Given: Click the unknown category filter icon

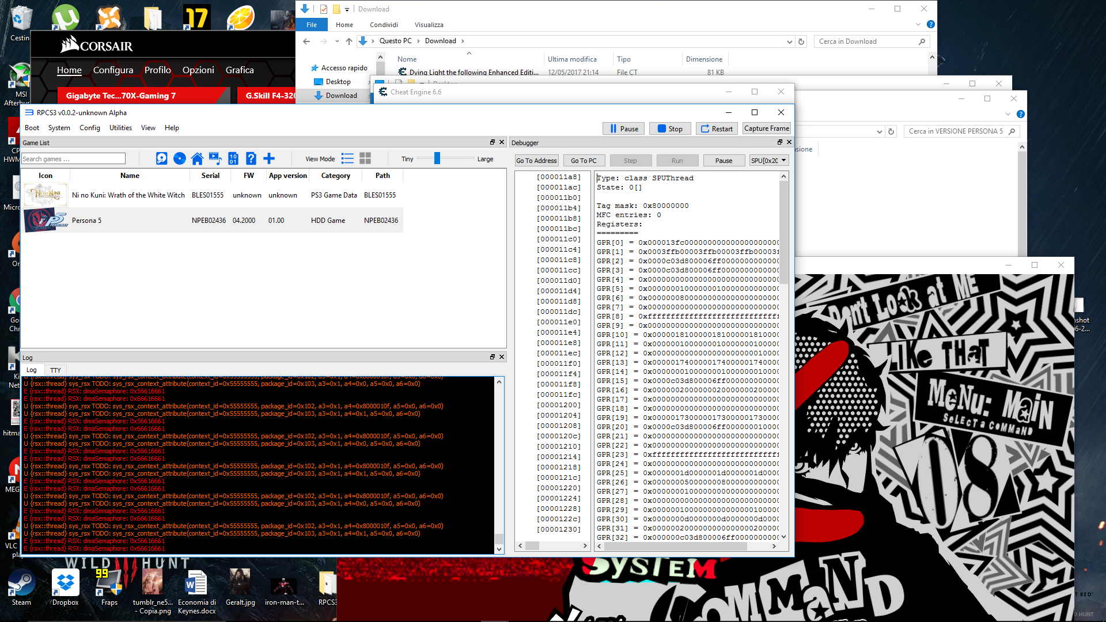Looking at the screenshot, I should pos(251,158).
